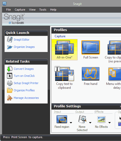The width and height of the screenshot is (121, 141).
Task: Open the View menu
Action: tap(32, 10)
